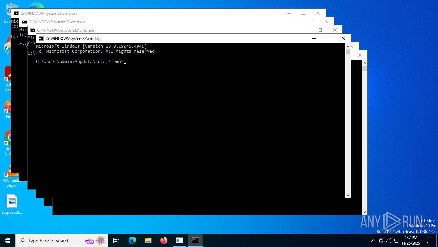
Task: Close the front cmd.exe window
Action: (x=343, y=39)
